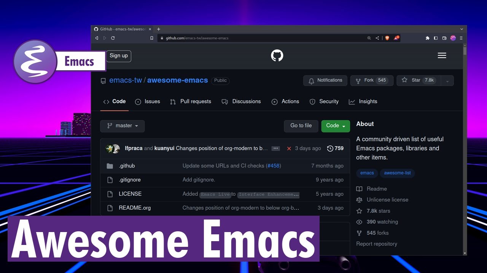Screen dimensions: 487x273
Task: Switch to the Discussions tab
Action: point(241,102)
